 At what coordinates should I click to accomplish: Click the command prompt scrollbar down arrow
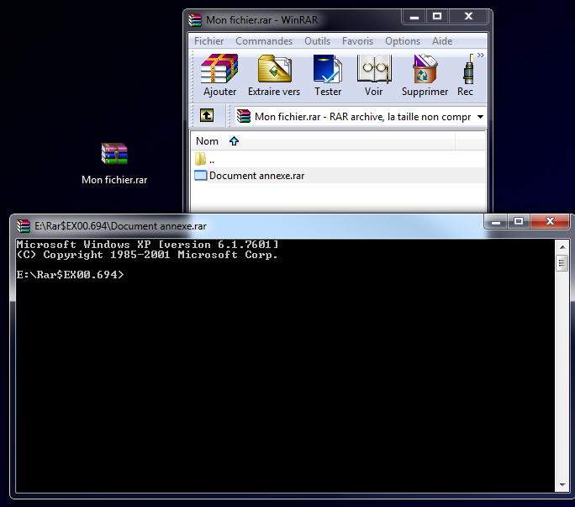[562, 485]
